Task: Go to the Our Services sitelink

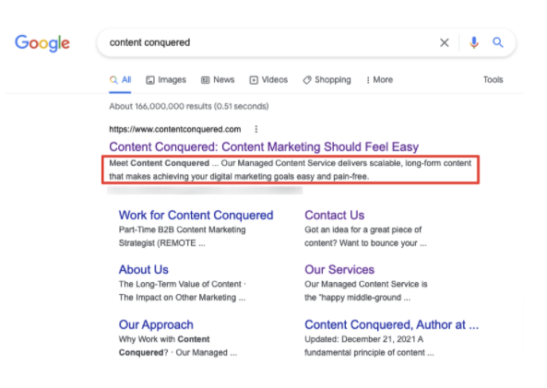Action: tap(339, 269)
